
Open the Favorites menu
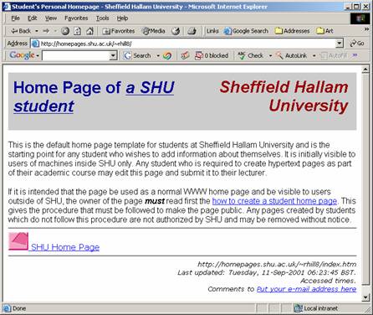coord(76,18)
